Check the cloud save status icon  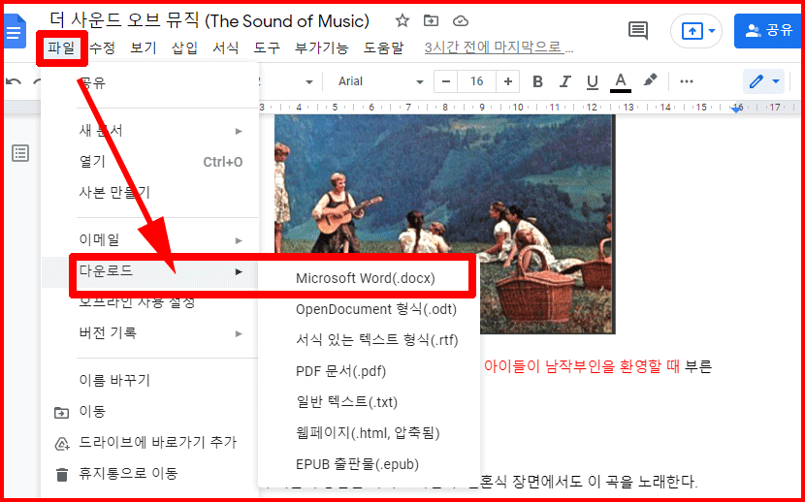pos(461,21)
